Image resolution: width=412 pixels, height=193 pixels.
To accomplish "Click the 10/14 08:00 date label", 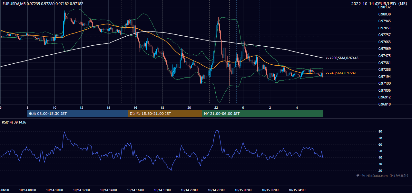I will coord(27,190).
